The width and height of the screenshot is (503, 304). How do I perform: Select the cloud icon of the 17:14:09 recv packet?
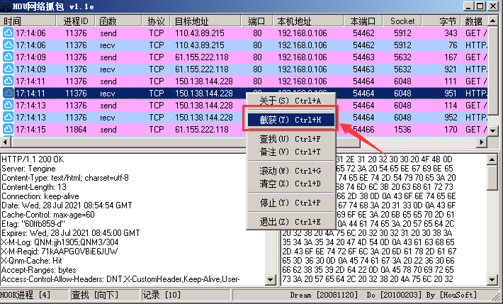pyautogui.click(x=8, y=69)
